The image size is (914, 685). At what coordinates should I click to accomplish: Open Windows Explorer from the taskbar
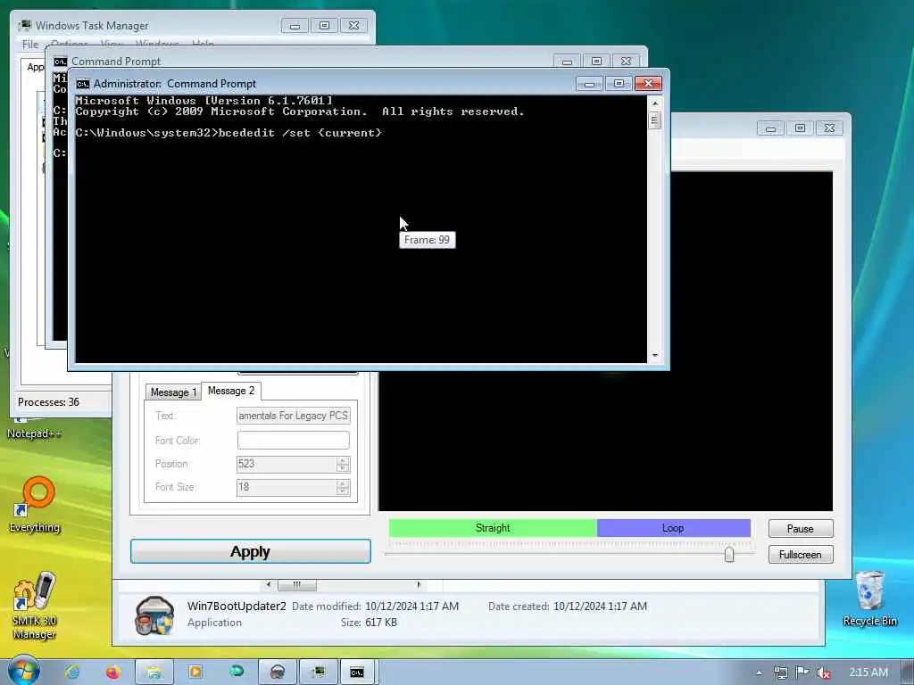click(x=154, y=673)
